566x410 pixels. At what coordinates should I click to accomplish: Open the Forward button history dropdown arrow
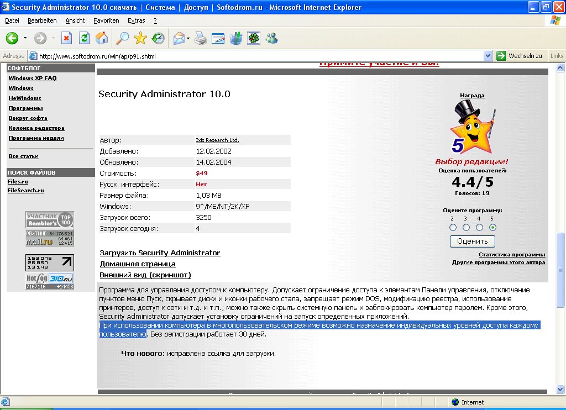53,38
